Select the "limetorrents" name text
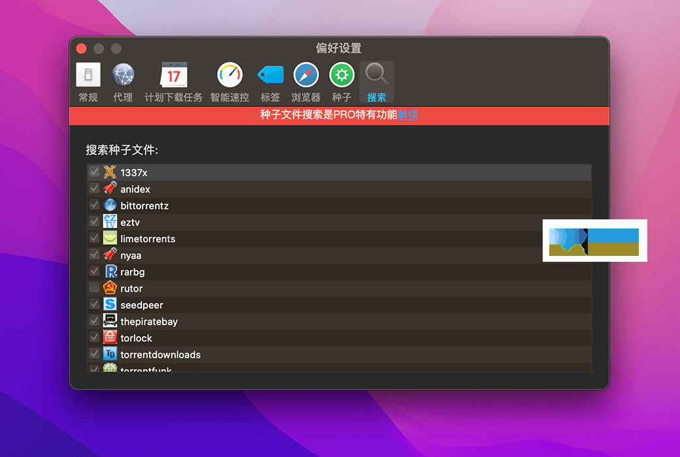The height and width of the screenshot is (457, 680). point(148,239)
